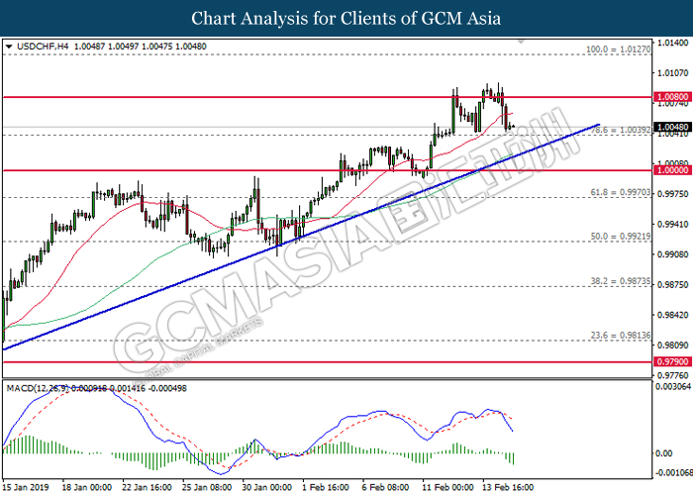
Task: Select the red 1.00800 price tag
Action: point(671,98)
